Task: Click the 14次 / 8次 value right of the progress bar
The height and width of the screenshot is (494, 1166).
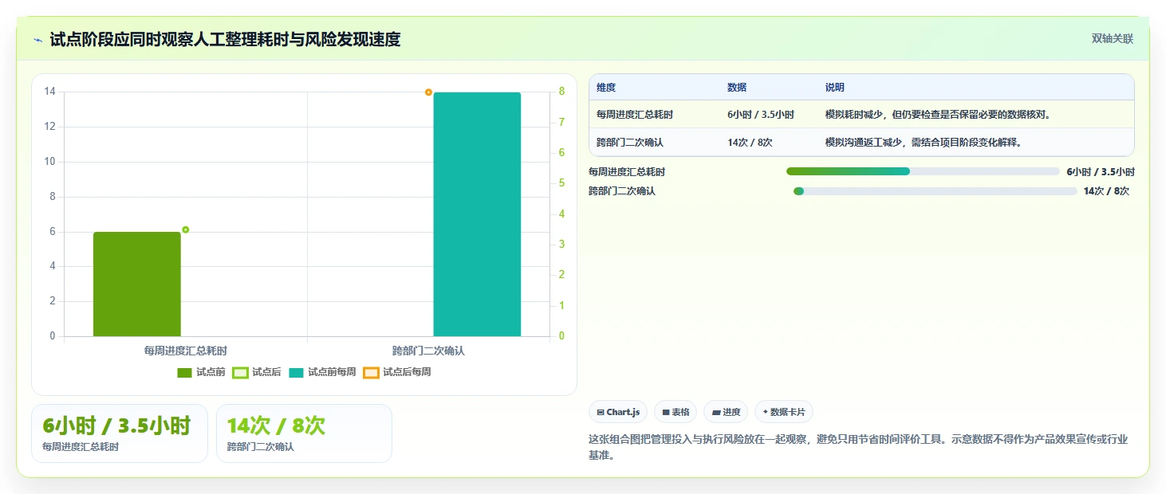Action: point(1106,191)
